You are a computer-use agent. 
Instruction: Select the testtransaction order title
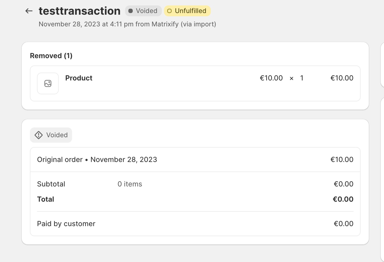click(x=80, y=11)
